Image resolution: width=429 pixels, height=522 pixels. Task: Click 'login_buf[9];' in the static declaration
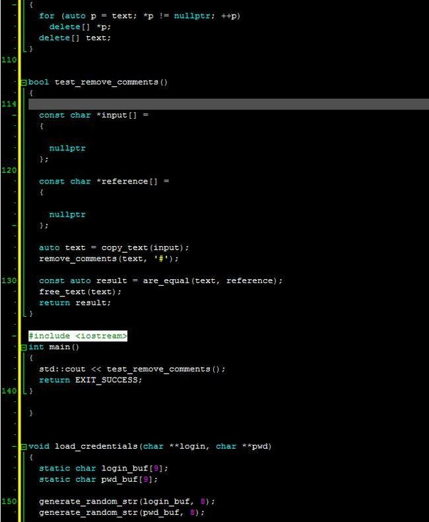[x=135, y=469]
